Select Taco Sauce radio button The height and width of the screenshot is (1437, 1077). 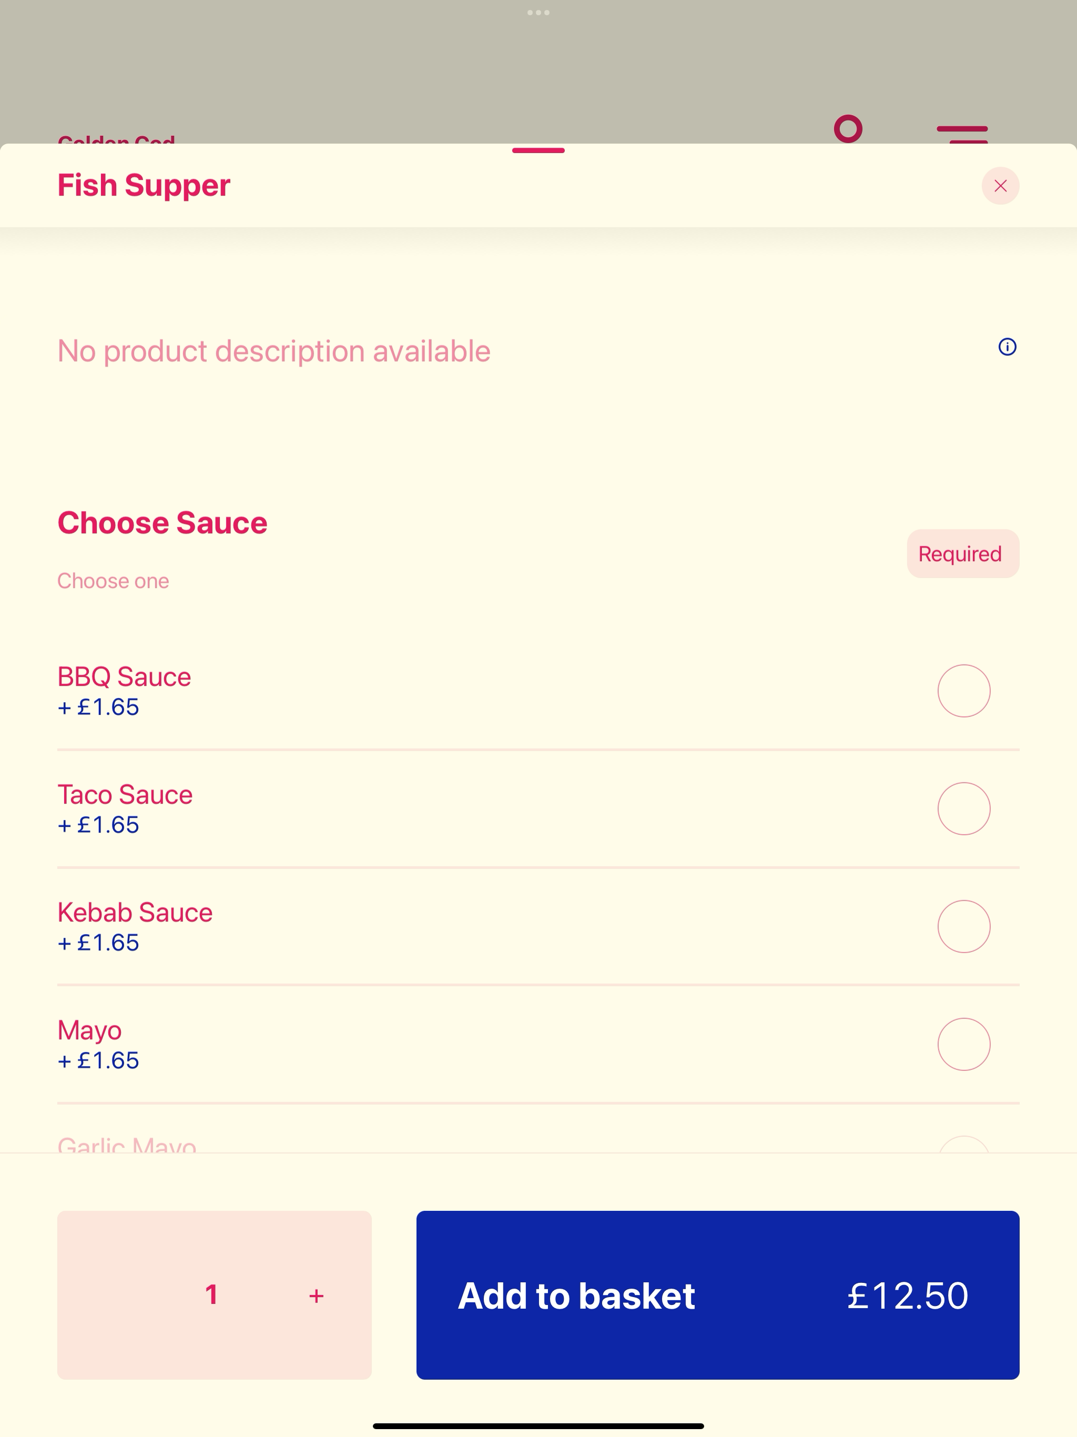tap(964, 809)
